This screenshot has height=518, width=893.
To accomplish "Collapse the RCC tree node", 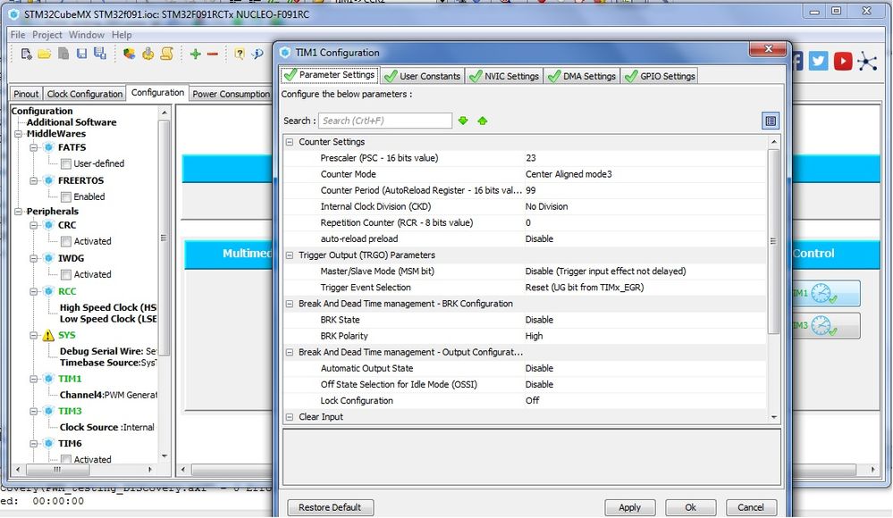I will (x=34, y=291).
